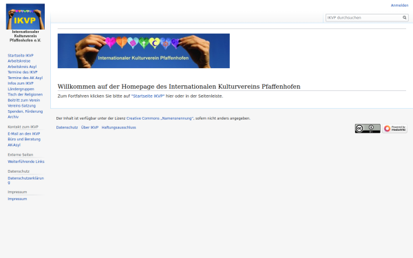Open Arbeitskreis Asyl sidebar link

(22, 67)
